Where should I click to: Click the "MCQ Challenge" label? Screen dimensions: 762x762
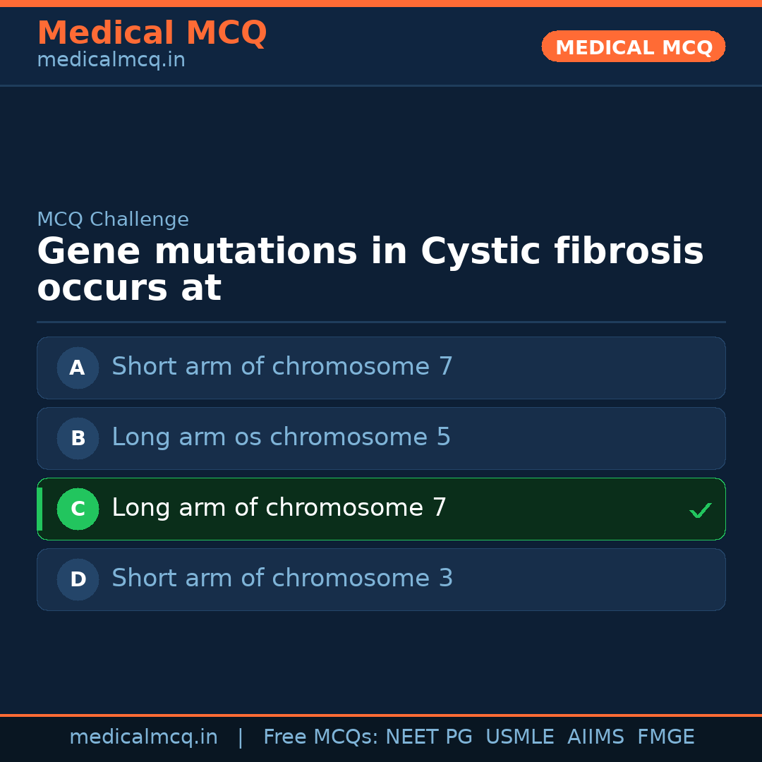pos(113,219)
